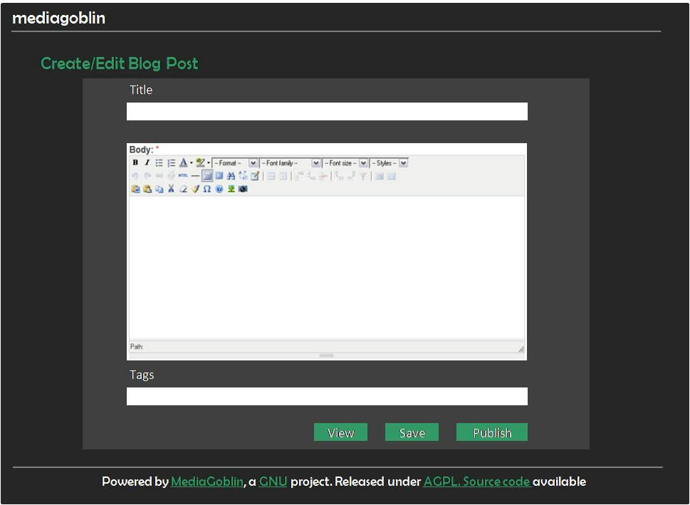Screen dimensions: 690x505
Task: Insert a numbered list
Action: point(171,163)
